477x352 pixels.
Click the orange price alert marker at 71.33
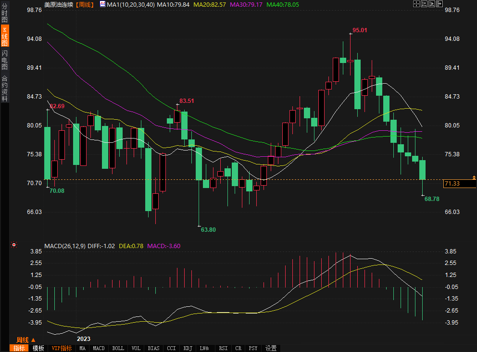tap(474, 178)
